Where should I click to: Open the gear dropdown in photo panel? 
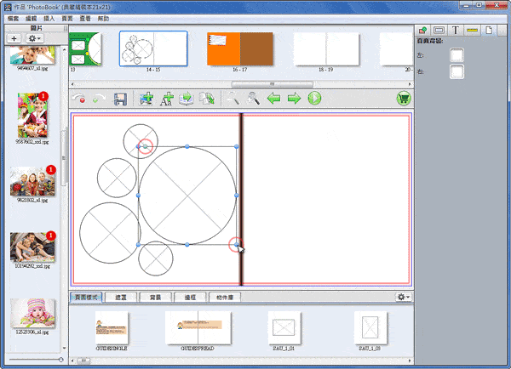37,39
